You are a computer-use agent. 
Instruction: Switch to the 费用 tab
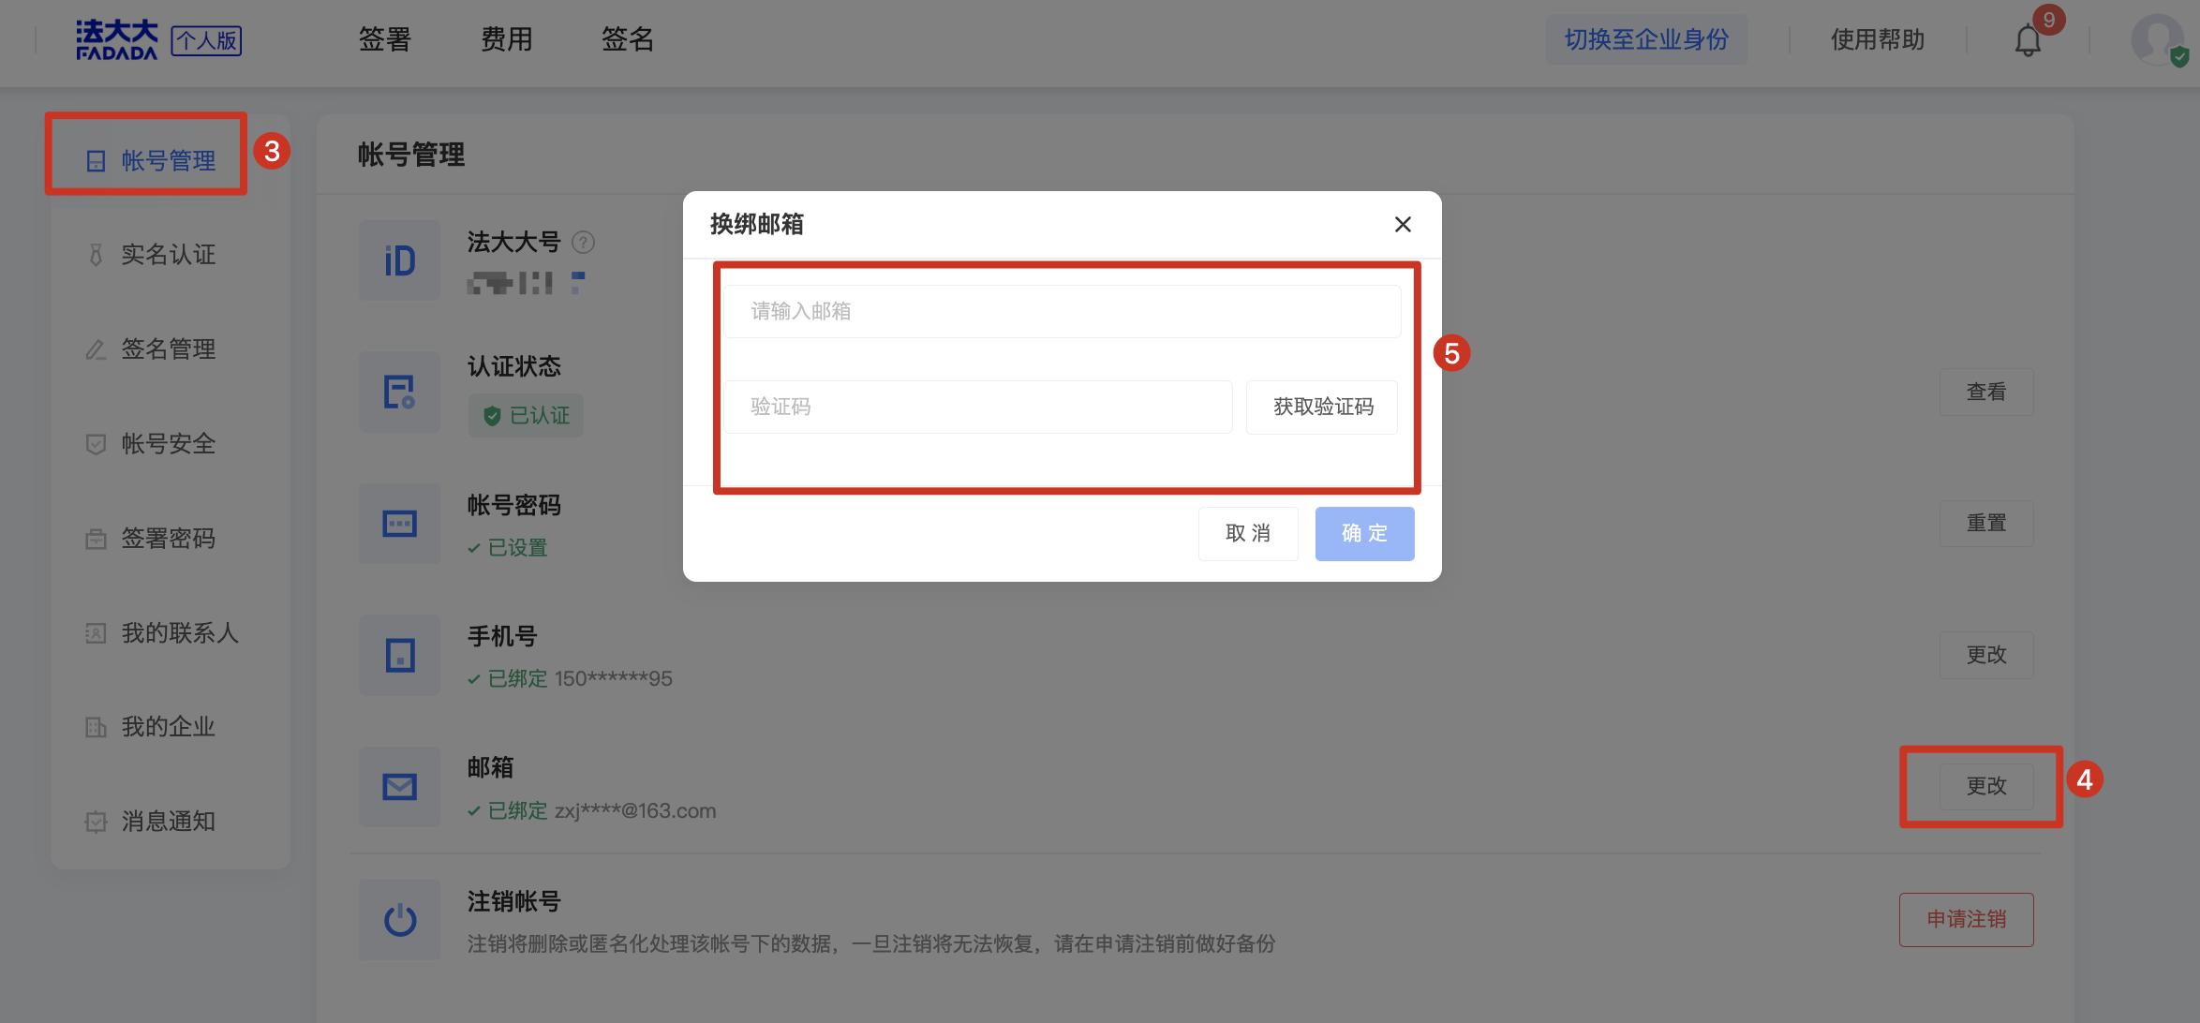[x=505, y=39]
